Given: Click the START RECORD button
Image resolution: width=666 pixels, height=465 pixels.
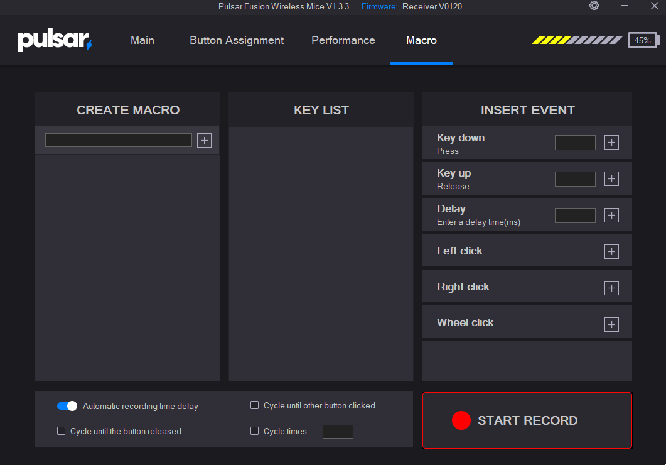Looking at the screenshot, I should point(527,420).
